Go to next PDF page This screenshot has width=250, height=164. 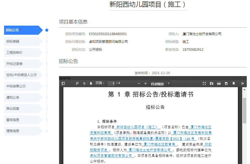(91, 84)
